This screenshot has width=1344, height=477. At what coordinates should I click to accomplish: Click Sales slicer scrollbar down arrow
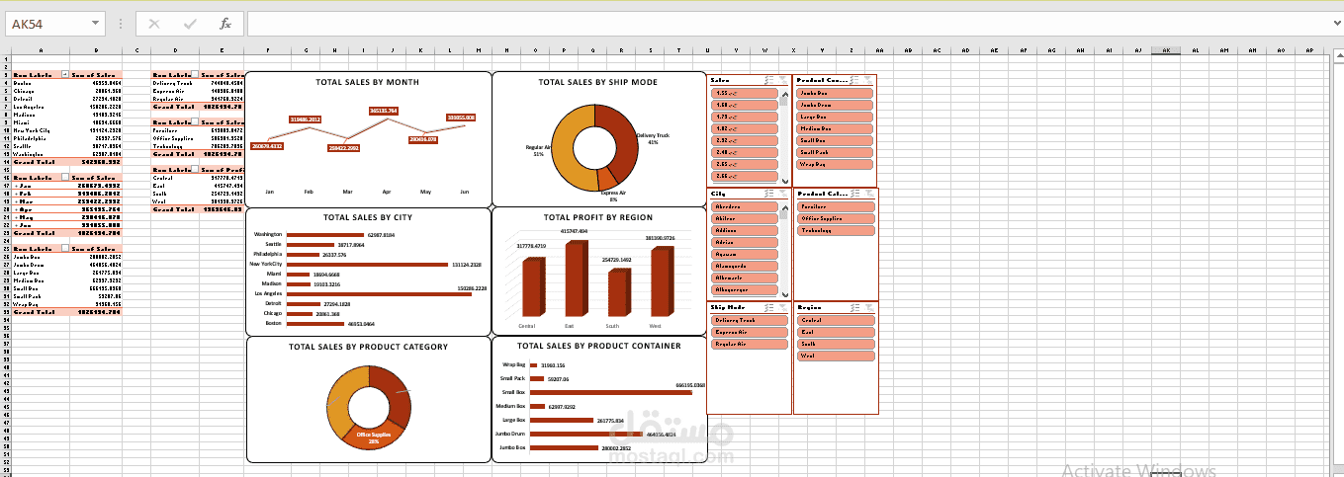click(785, 181)
